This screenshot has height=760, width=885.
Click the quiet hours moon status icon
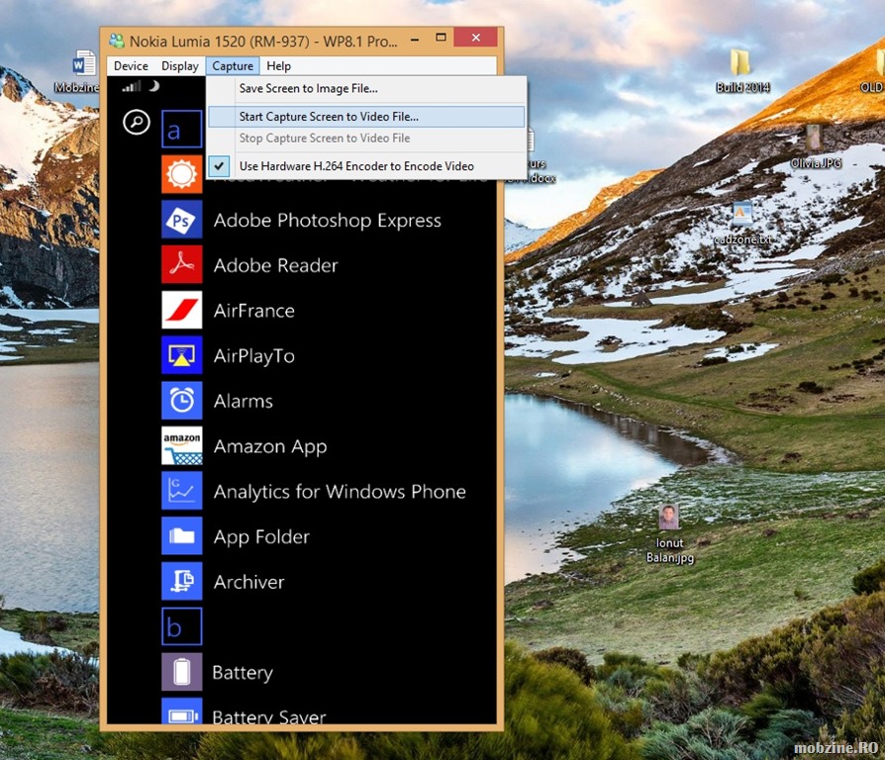154,86
